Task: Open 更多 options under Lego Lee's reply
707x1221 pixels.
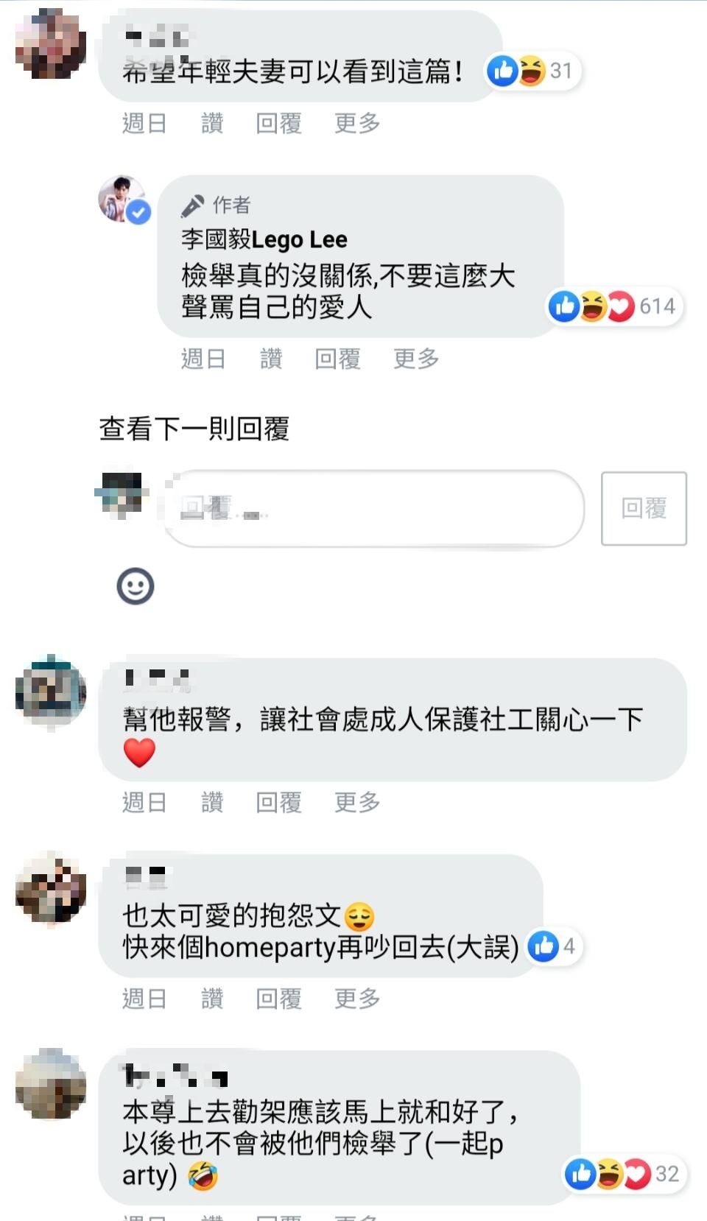Action: 416,359
